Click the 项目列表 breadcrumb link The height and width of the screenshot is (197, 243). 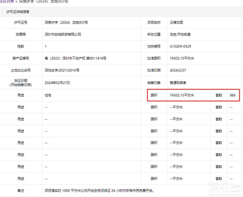6,2
